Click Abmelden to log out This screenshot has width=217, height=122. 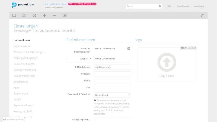click(199, 6)
